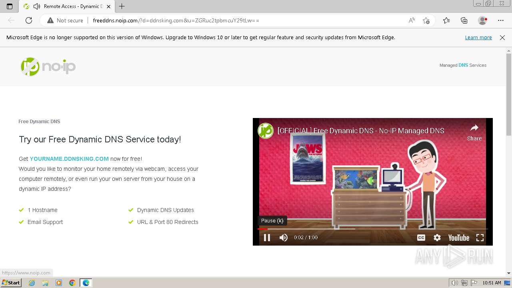Open Chrome from taskbar
The image size is (512, 288).
(x=72, y=283)
